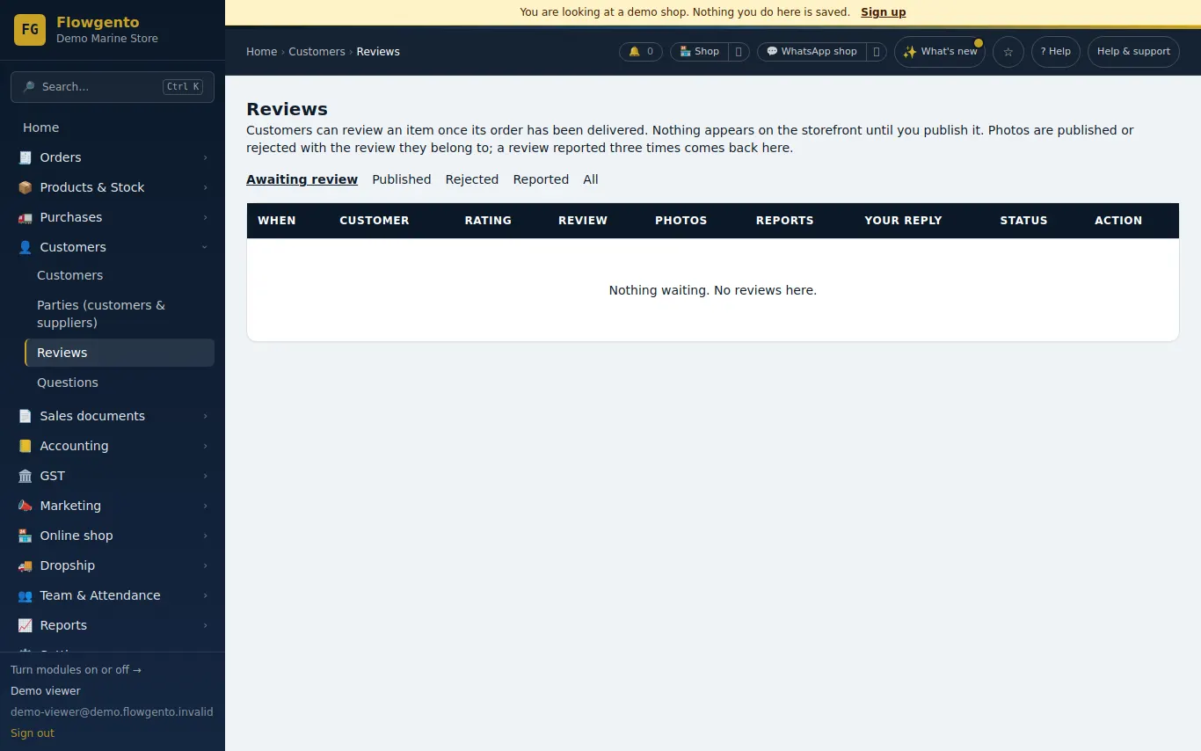Expand the Marketing section chevron
This screenshot has width=1201, height=751.
click(x=205, y=506)
